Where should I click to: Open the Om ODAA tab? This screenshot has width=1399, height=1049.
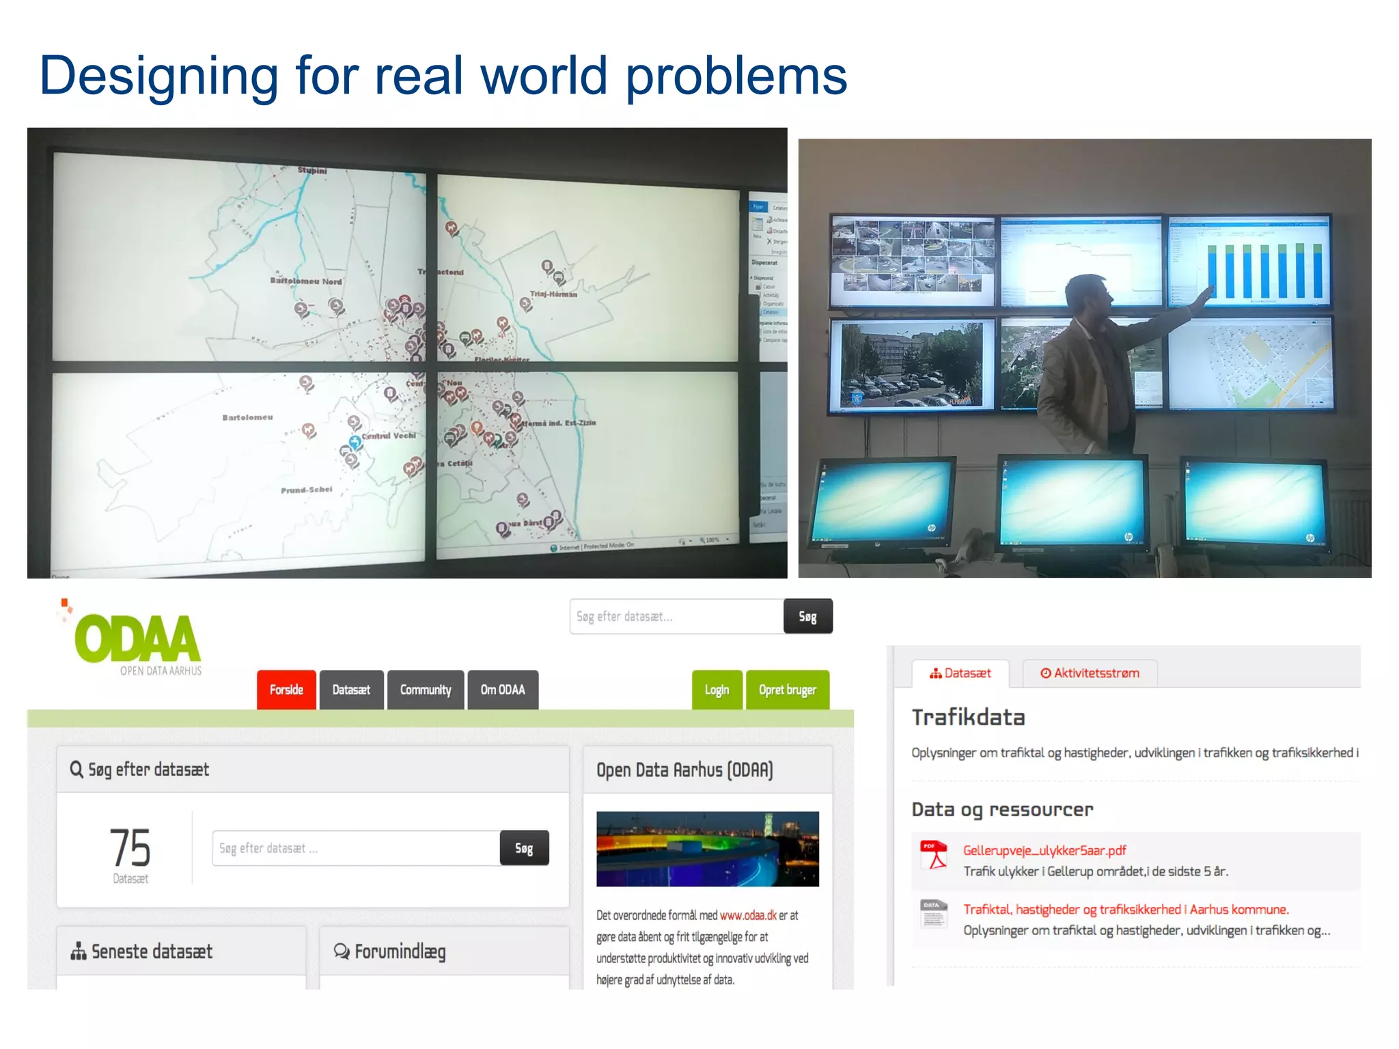click(503, 690)
